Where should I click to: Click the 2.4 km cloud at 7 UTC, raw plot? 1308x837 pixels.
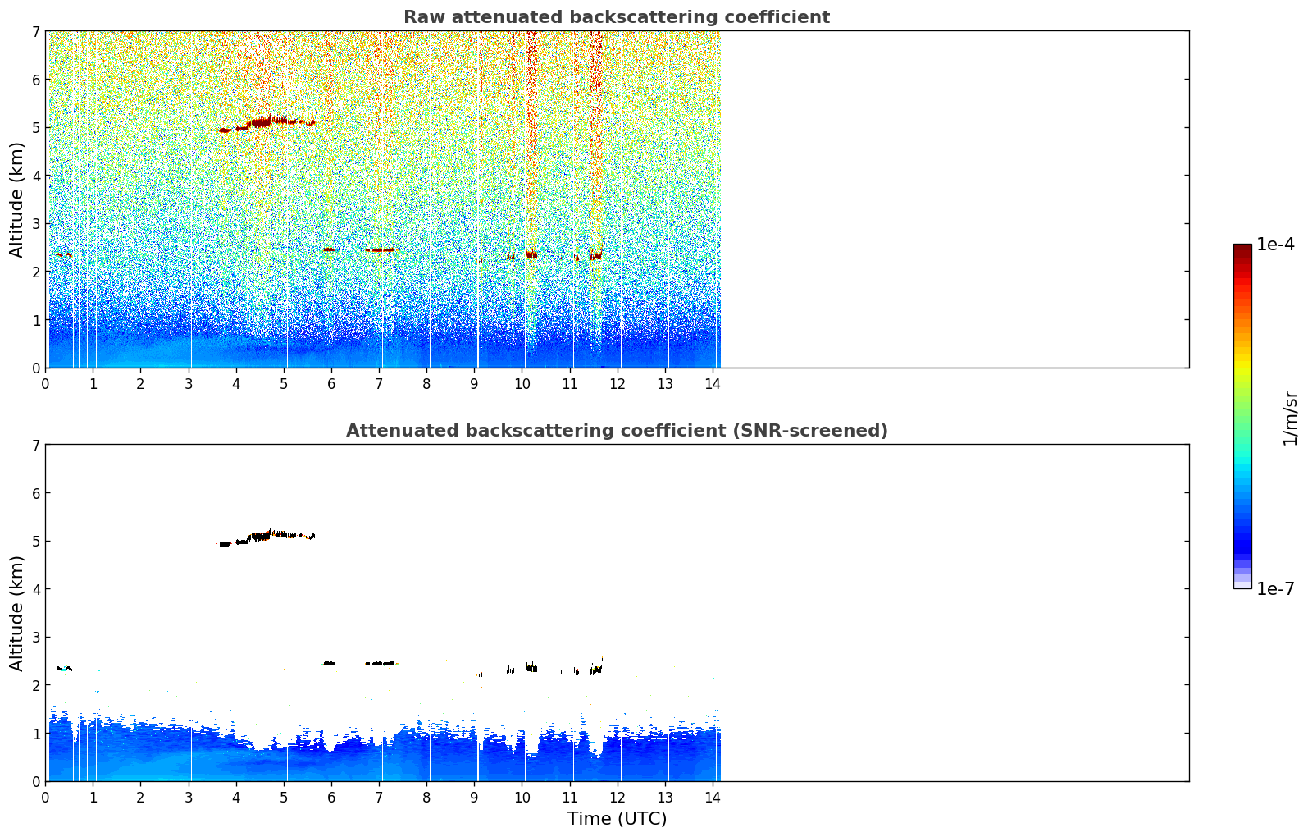tap(380, 249)
